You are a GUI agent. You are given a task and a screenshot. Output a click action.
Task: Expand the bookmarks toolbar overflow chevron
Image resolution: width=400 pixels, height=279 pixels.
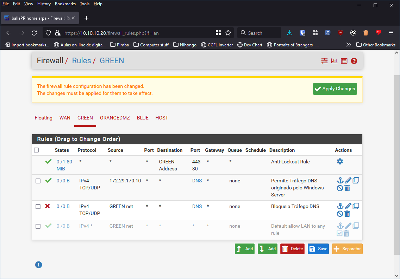tap(349, 45)
